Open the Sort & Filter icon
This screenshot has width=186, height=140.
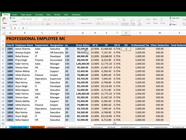coord(184,21)
